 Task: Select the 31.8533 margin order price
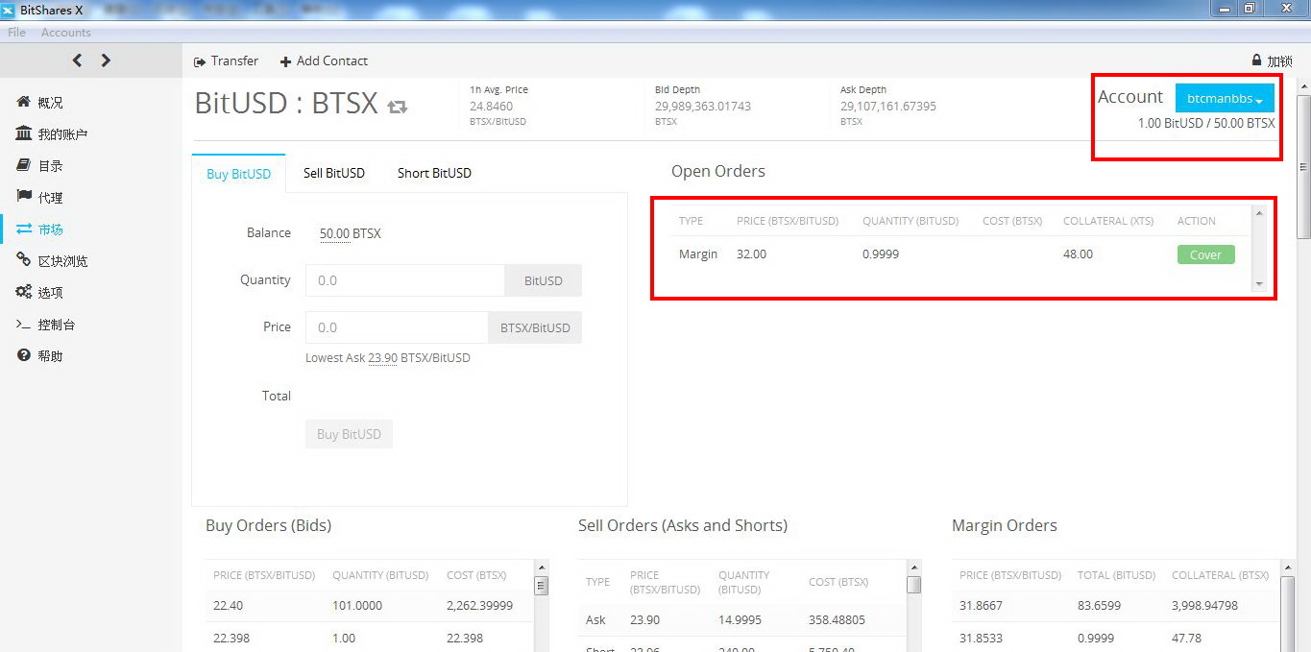coord(981,639)
